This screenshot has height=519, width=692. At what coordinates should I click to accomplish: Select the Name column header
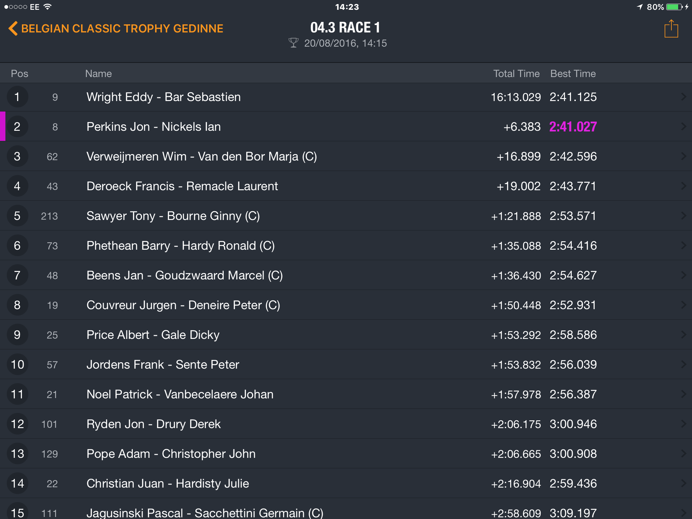tap(98, 74)
